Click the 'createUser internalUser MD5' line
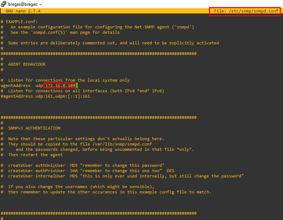The height and width of the screenshot is (220, 283). (x=122, y=176)
